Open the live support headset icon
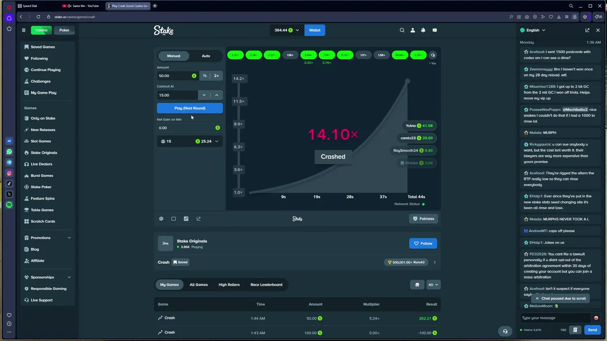 coord(505,332)
